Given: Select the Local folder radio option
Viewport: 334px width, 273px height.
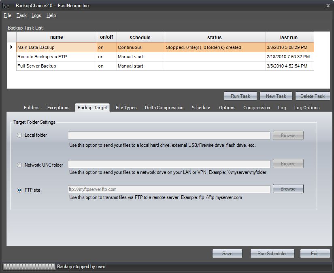Looking at the screenshot, I should pos(19,135).
